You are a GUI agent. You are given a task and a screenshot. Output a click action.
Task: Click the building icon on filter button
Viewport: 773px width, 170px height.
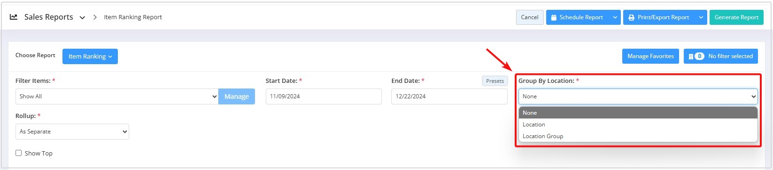(691, 56)
